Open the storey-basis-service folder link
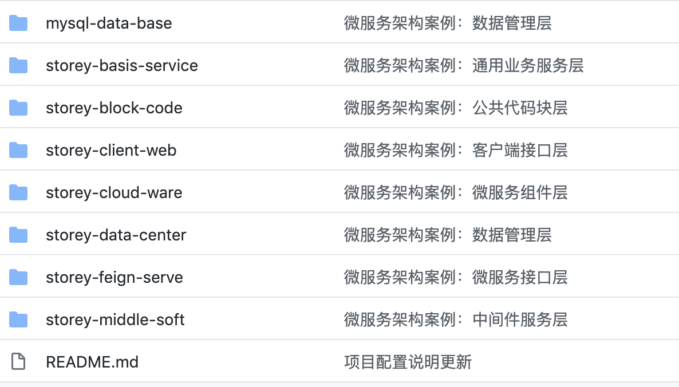 pyautogui.click(x=122, y=66)
